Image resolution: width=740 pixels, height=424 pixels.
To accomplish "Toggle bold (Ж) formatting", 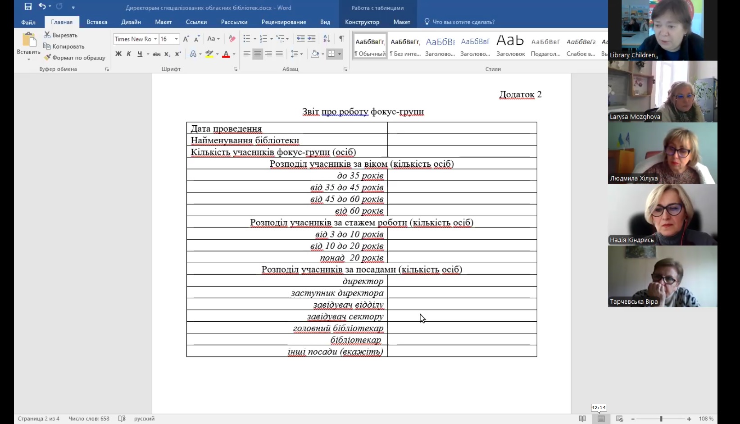I will (118, 54).
